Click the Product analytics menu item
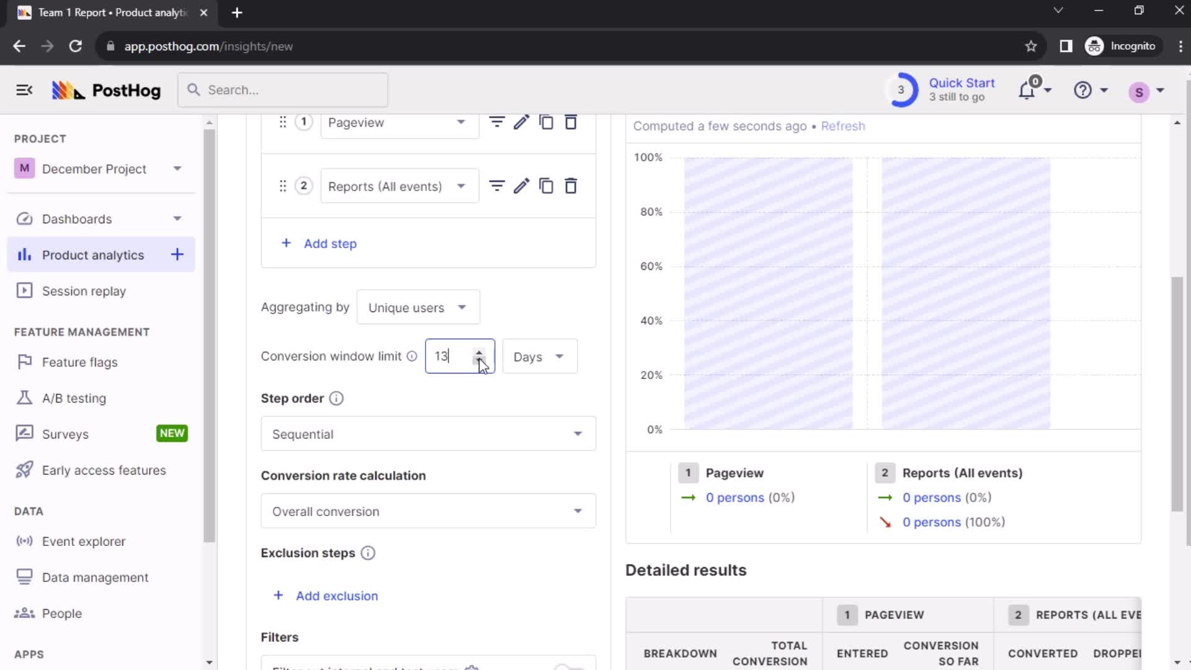Image resolution: width=1191 pixels, height=670 pixels. click(92, 254)
